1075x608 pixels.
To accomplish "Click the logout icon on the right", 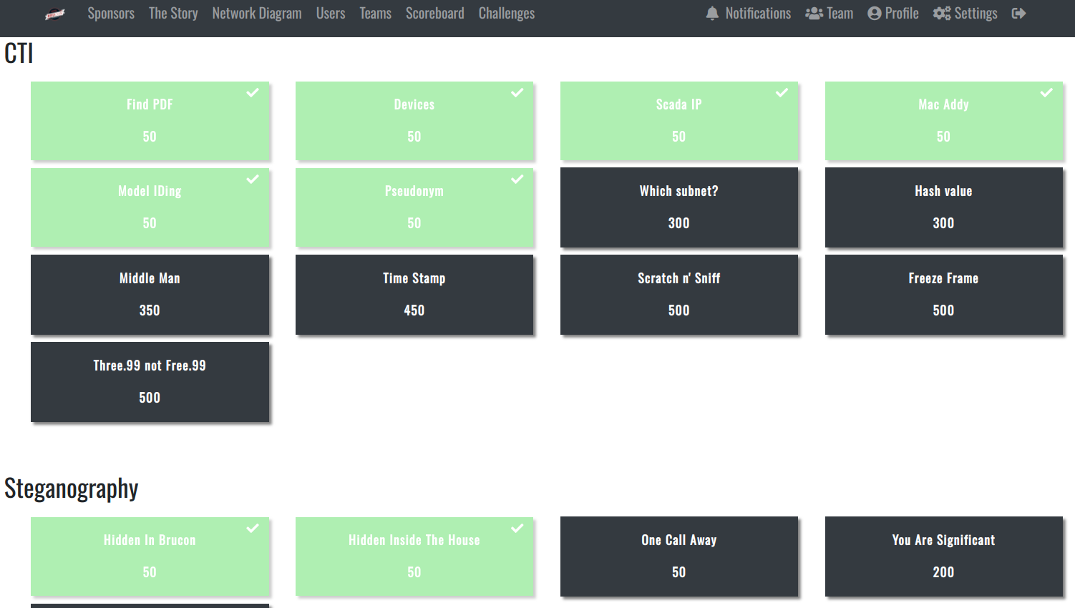I will coord(1018,13).
